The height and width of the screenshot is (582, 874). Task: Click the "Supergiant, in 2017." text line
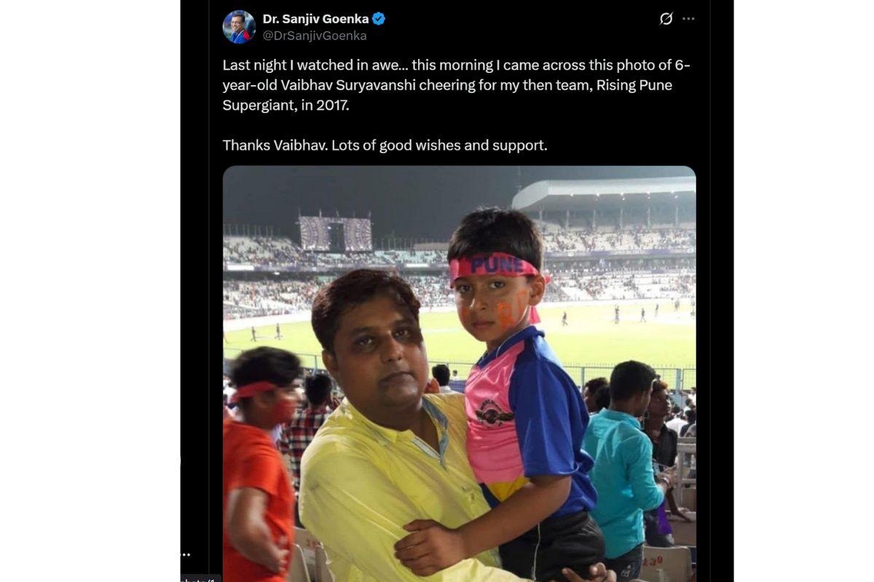[x=286, y=105]
